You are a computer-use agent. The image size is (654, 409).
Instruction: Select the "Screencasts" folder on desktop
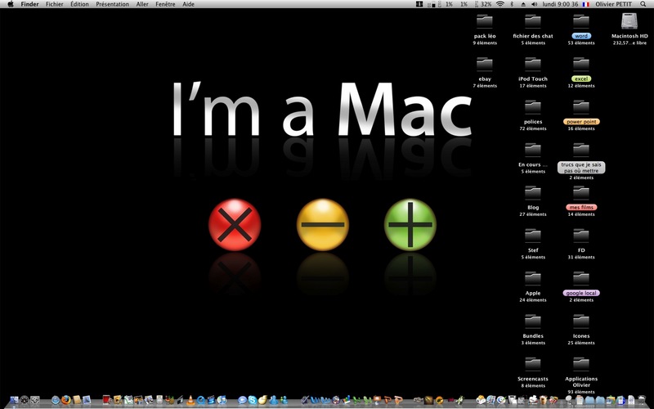tap(533, 364)
